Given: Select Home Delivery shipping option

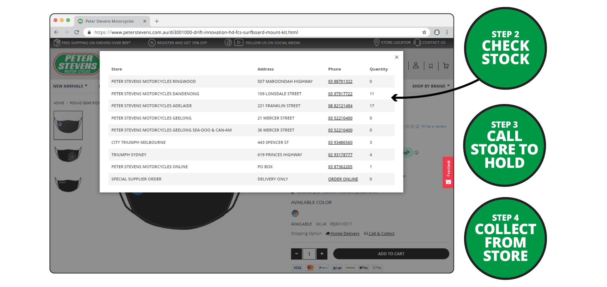Looking at the screenshot, I should 342,233.
